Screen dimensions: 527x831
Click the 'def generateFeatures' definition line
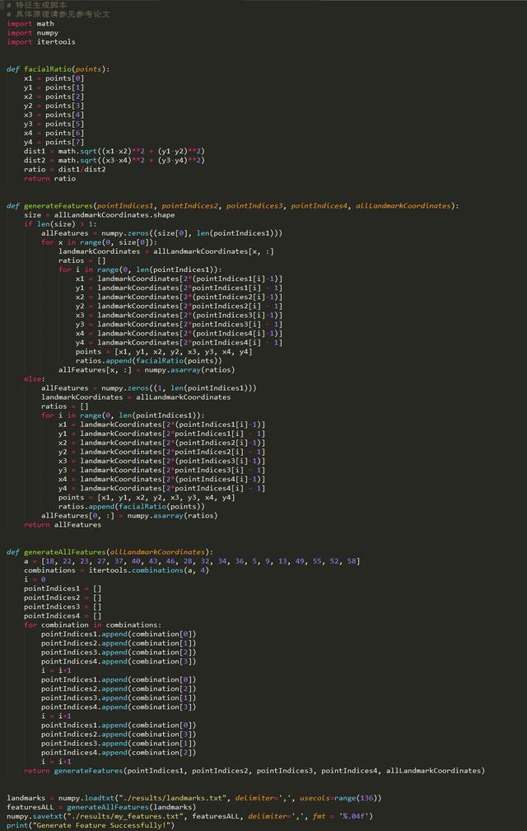click(233, 205)
